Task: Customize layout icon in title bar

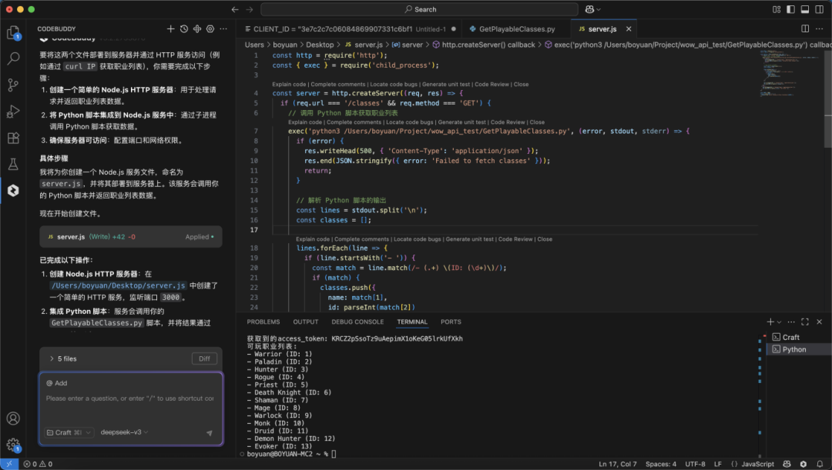Action: coord(777,9)
